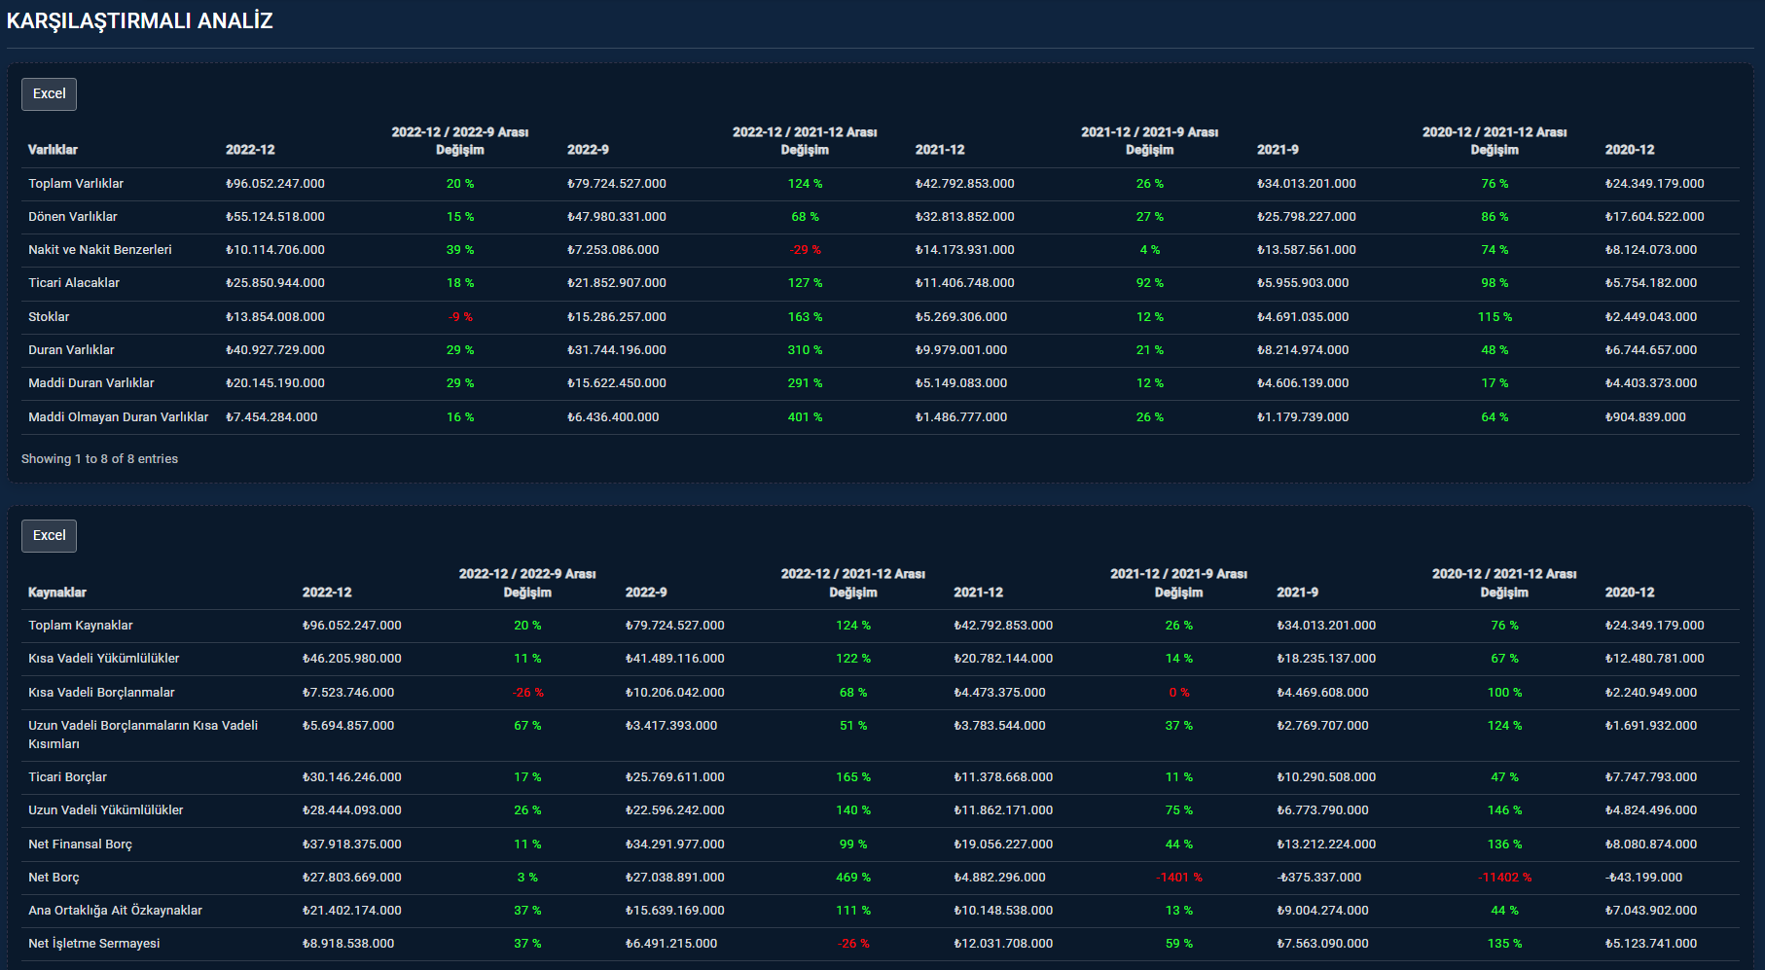Select Uzun Vadeli Borçlanmaların Kısa Vadeli Kısımları
Viewport: 1765px width, 970px height.
[x=143, y=735]
